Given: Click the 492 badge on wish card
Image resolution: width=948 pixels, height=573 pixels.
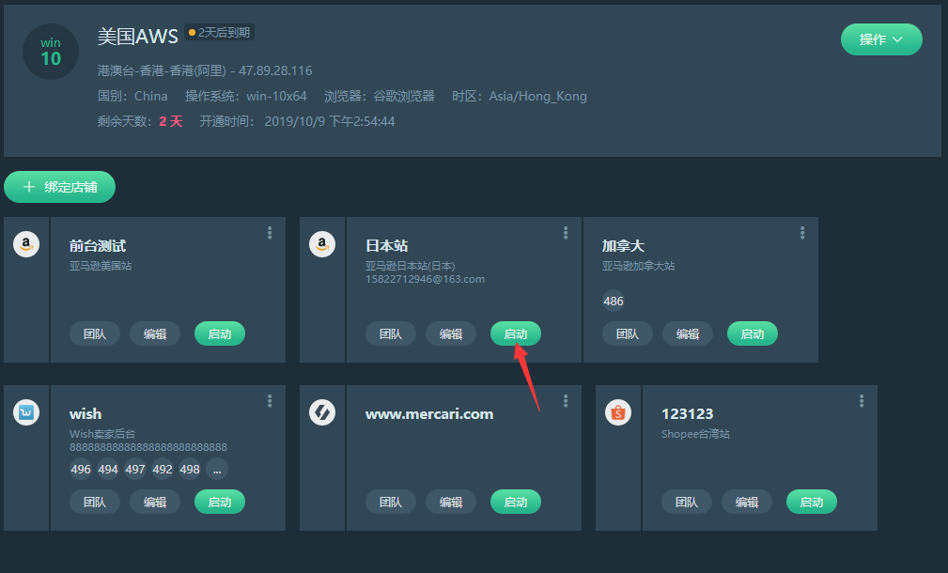Looking at the screenshot, I should 162,469.
